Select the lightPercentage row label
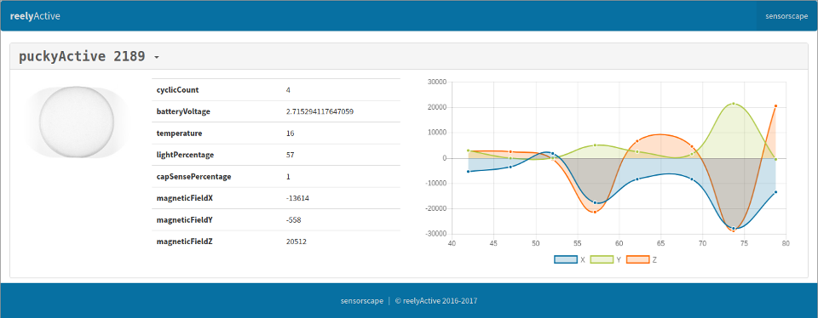This screenshot has height=318, width=818. coord(185,155)
